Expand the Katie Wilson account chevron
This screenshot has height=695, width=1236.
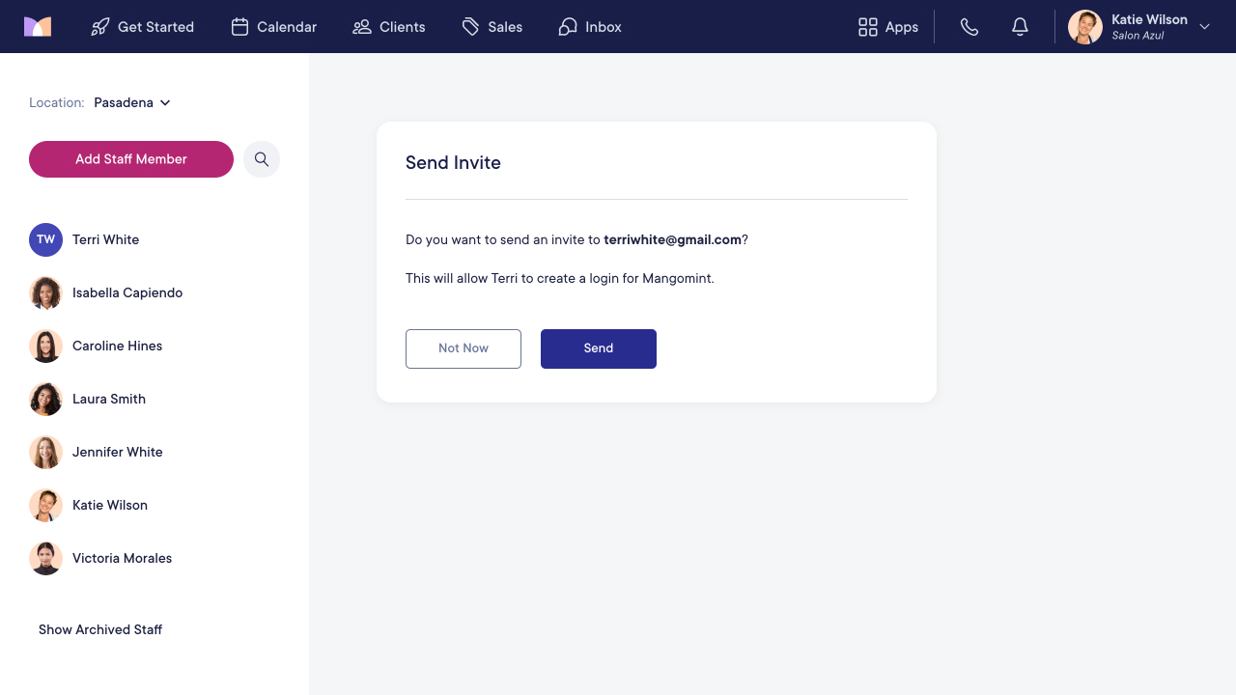click(x=1204, y=27)
